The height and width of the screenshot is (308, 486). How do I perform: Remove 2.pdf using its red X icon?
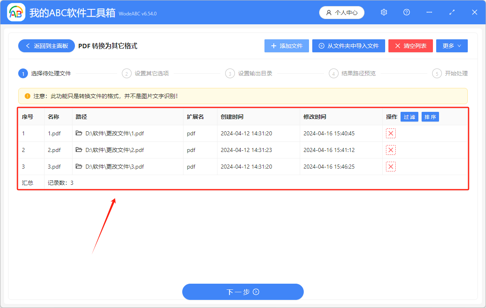390,150
